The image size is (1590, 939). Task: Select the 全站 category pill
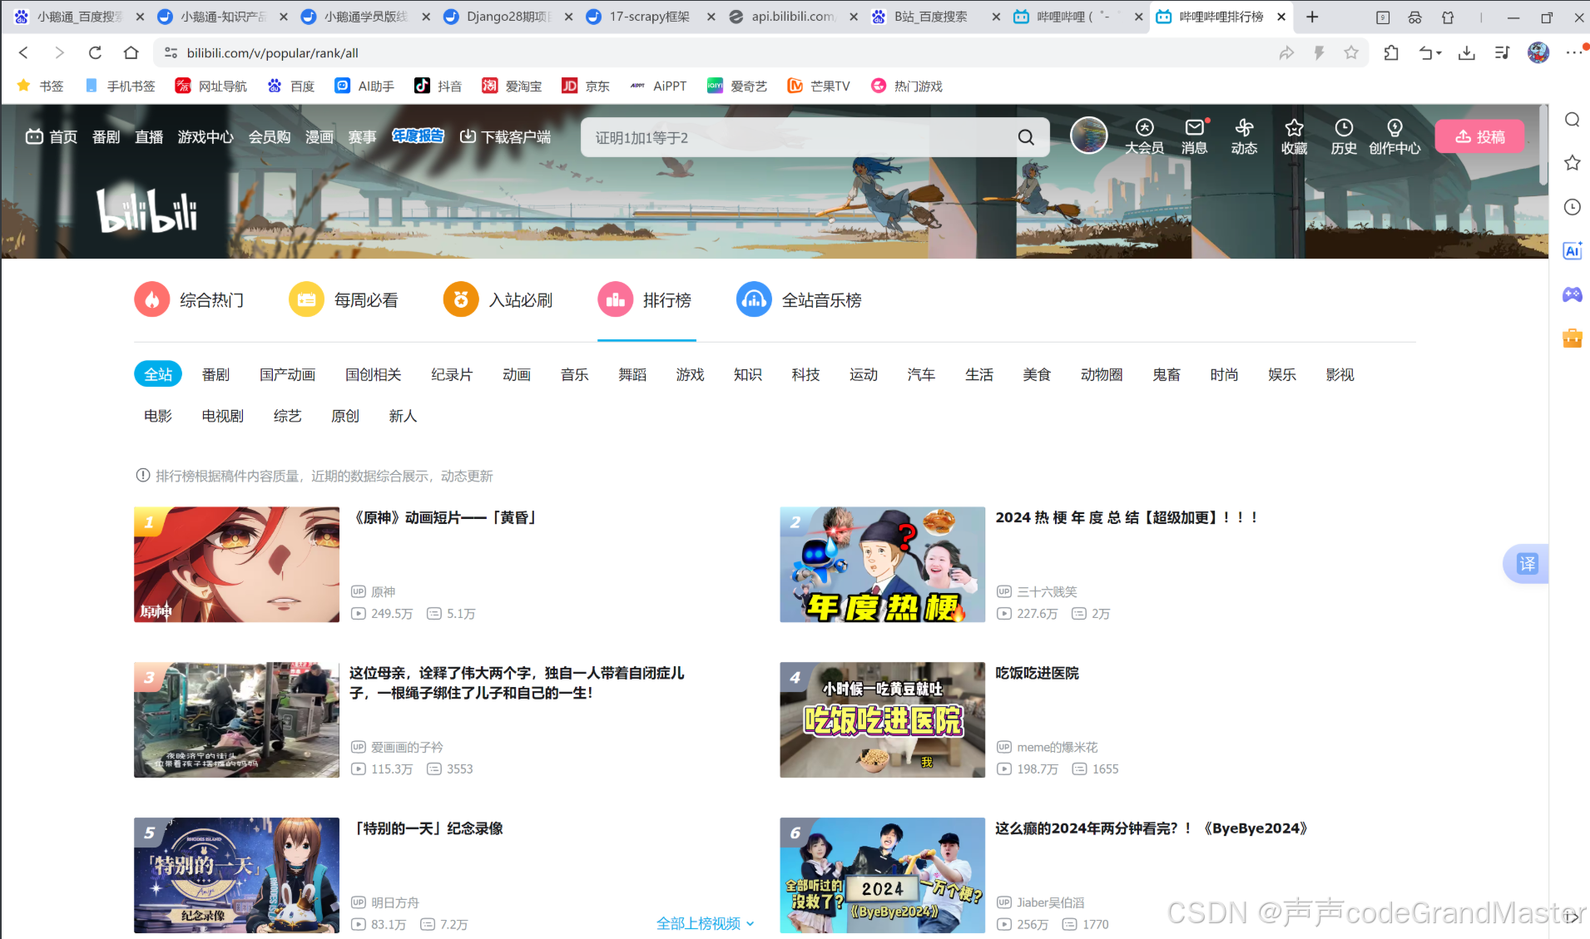[x=158, y=374]
